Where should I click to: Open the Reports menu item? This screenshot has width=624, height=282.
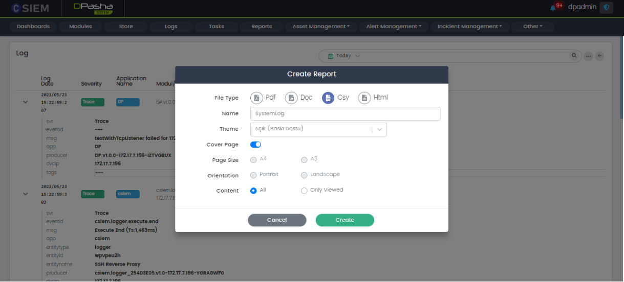point(262,27)
